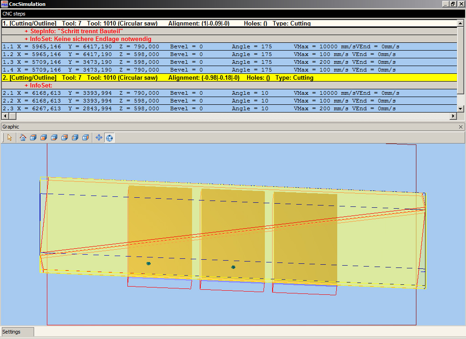Click the left green drill point in graphic
Viewport: 466px width, 339px height.
click(x=148, y=263)
